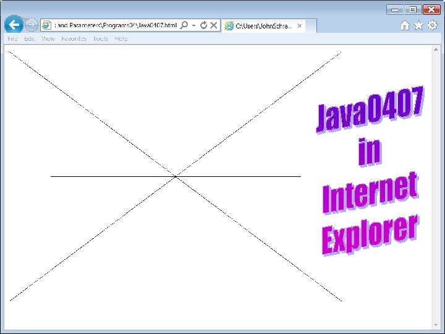Go back with the blue Back arrow button
The width and height of the screenshot is (445, 334).
(x=14, y=25)
